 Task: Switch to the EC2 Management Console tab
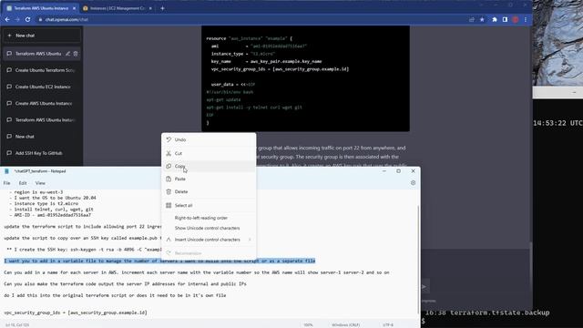pyautogui.click(x=118, y=8)
